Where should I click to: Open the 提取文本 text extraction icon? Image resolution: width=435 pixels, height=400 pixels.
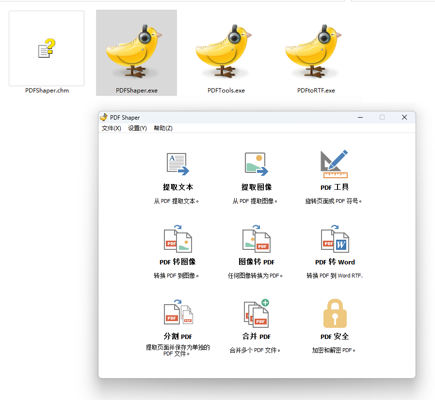point(178,164)
